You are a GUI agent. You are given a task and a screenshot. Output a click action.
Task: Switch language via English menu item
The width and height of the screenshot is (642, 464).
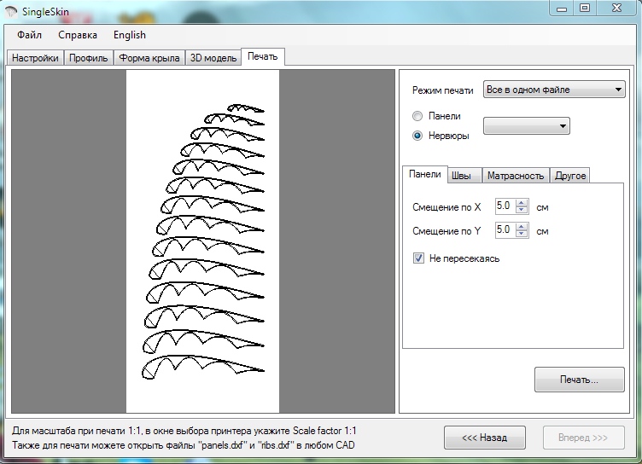pos(129,35)
